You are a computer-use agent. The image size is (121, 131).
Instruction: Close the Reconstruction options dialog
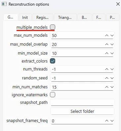pos(118,4)
